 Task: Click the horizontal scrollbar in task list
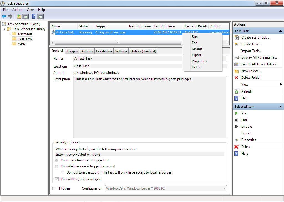118,43
